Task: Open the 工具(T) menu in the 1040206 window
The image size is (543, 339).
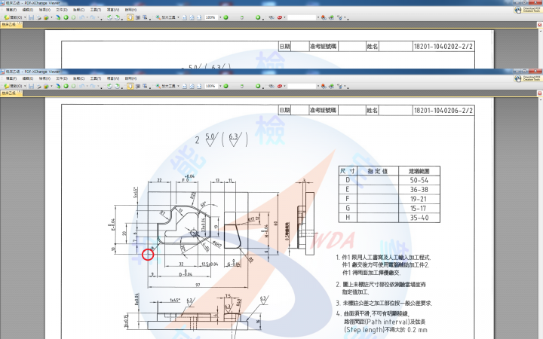Action: coord(96,78)
